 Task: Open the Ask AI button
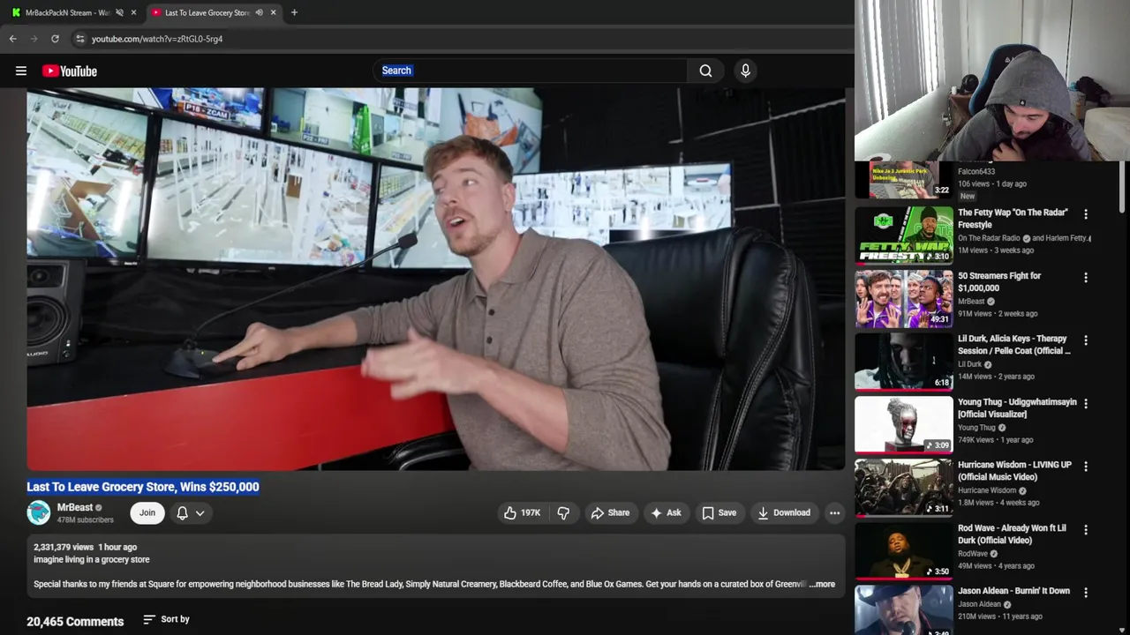(666, 512)
